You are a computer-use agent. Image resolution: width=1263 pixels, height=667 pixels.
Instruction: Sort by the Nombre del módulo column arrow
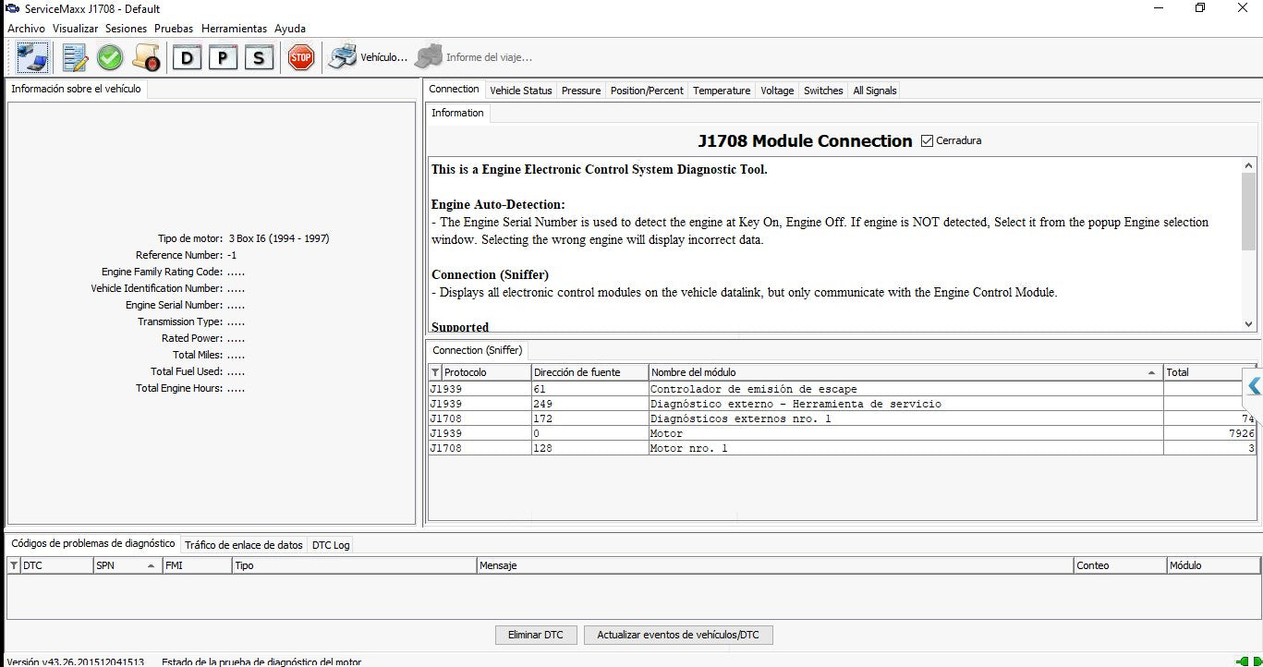pos(1151,372)
